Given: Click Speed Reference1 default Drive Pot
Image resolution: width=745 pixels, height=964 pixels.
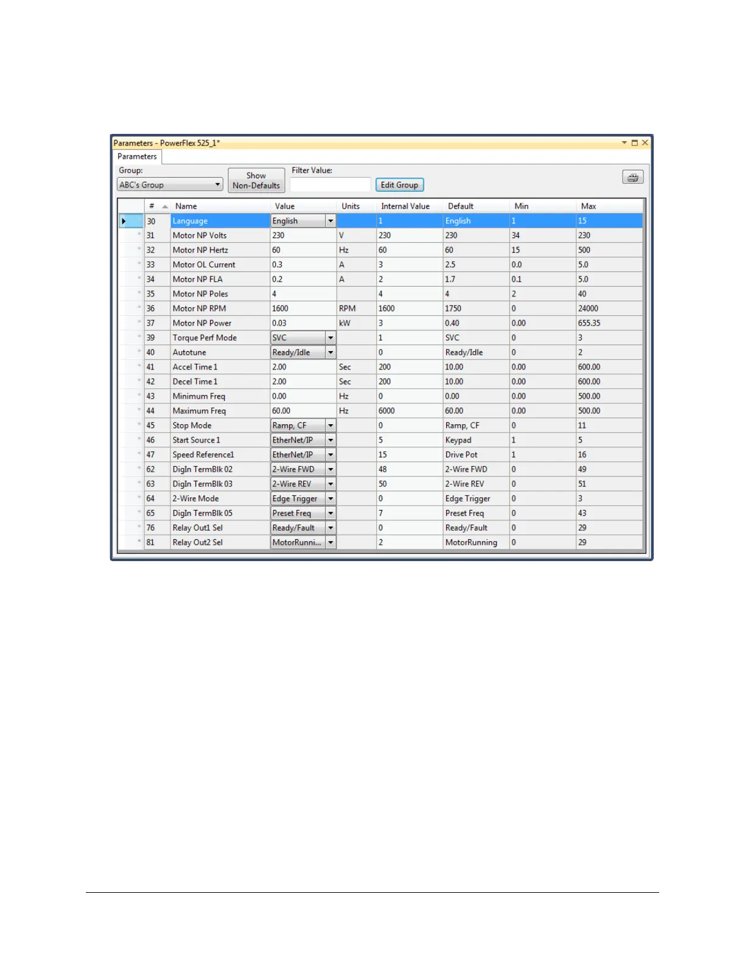Looking at the screenshot, I should click(477, 455).
